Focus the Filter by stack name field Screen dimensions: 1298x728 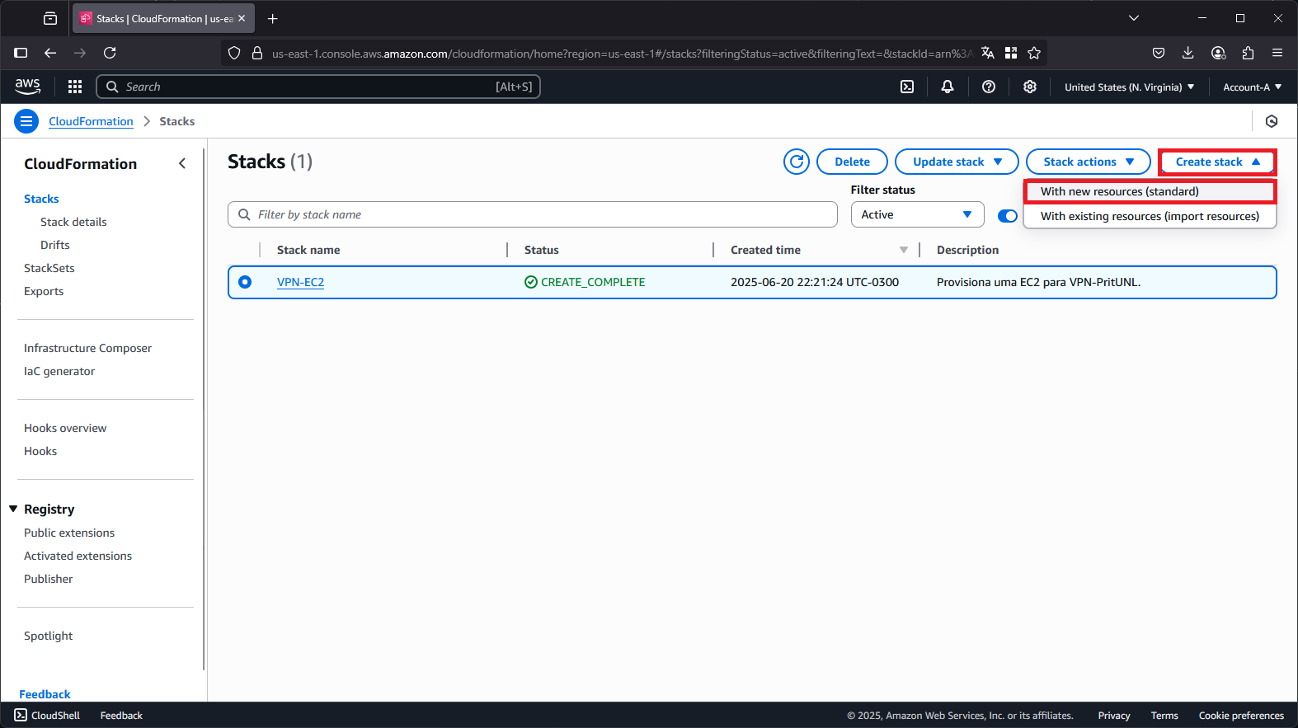(x=533, y=214)
